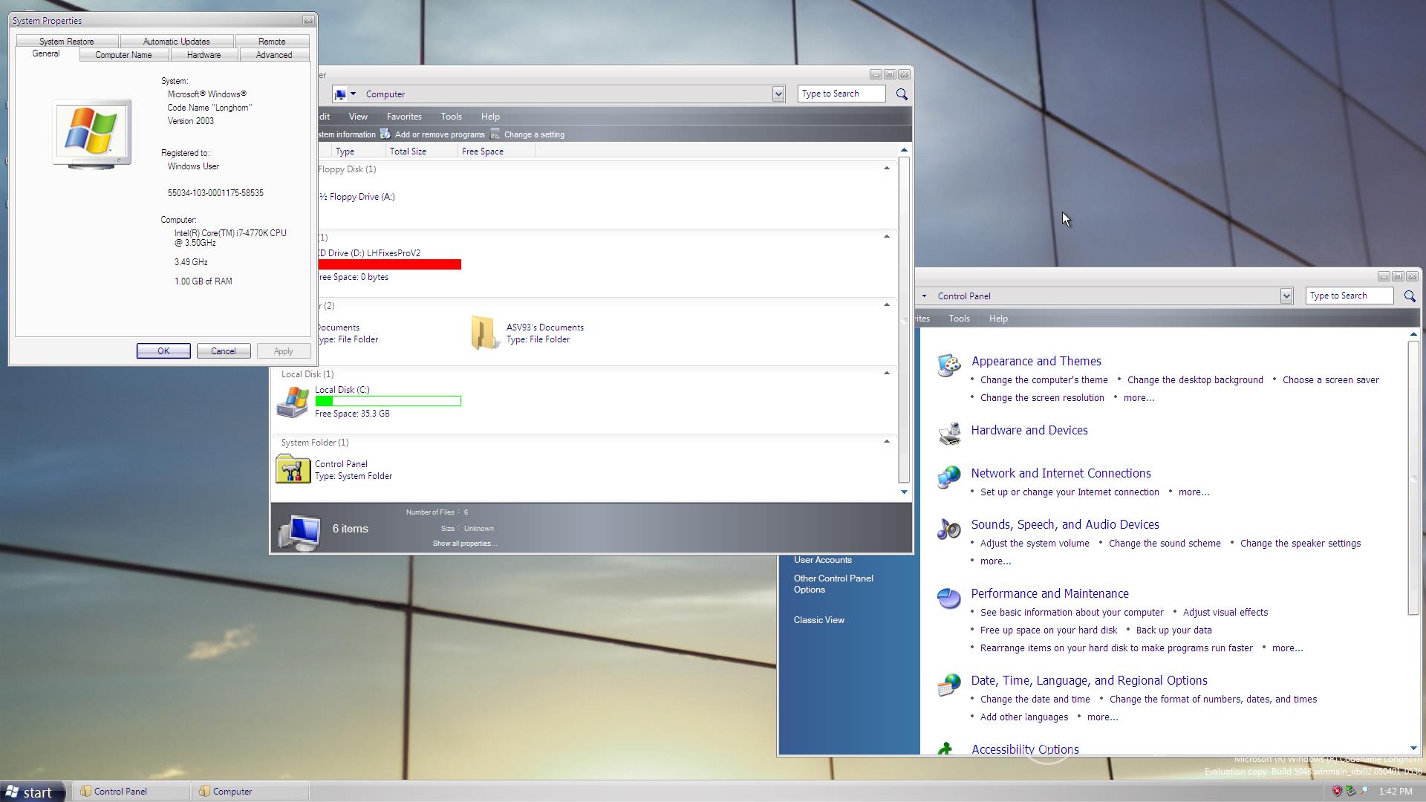The image size is (1426, 802).
Task: Open the Favorites menu in Computer window
Action: (x=404, y=117)
